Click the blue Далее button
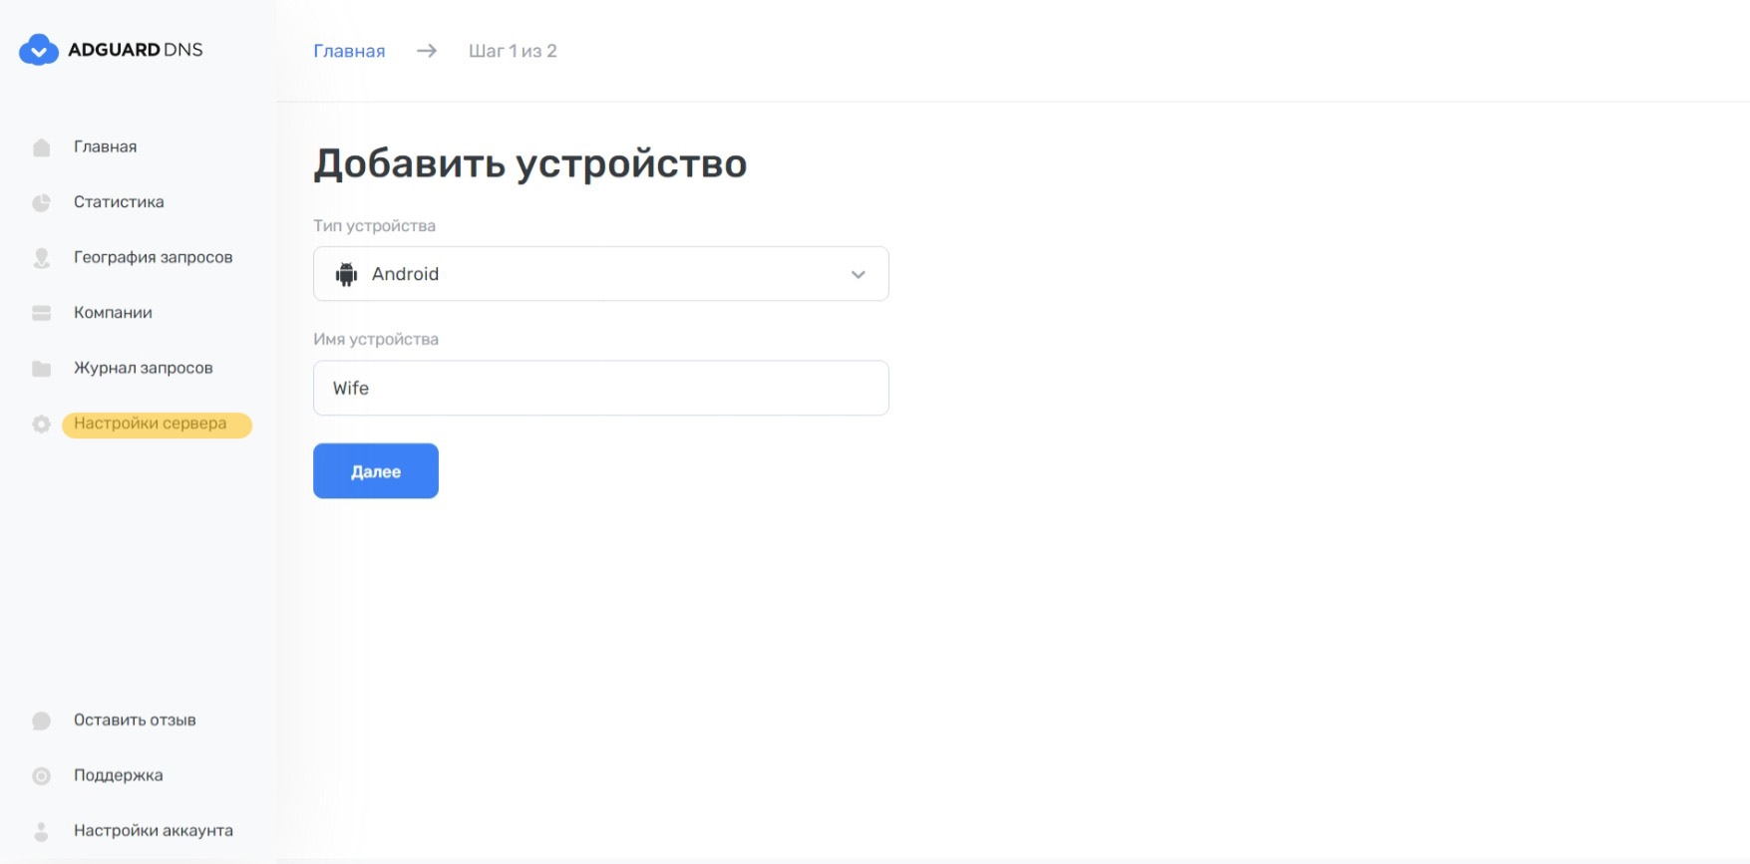 coord(376,471)
